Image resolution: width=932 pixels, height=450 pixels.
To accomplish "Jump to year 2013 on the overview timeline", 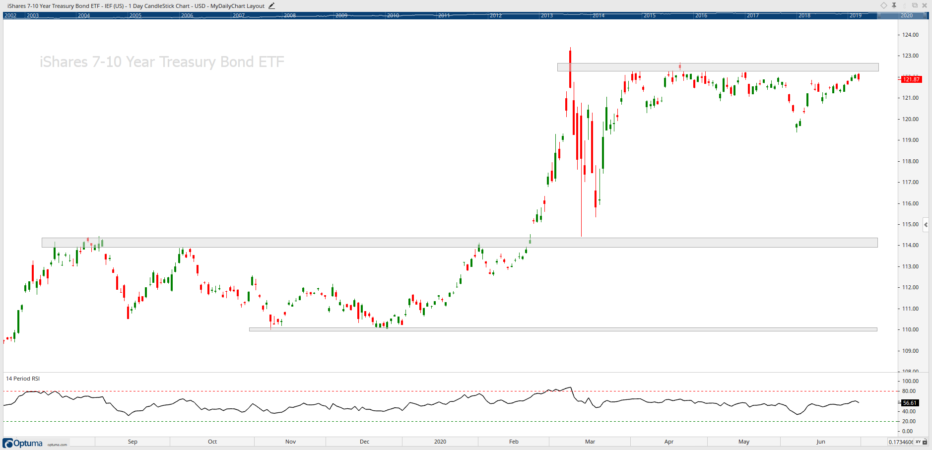I will pos(547,15).
